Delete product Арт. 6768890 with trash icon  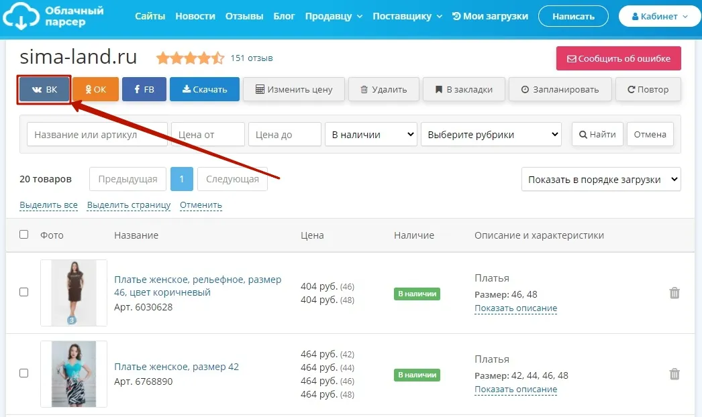click(x=674, y=374)
